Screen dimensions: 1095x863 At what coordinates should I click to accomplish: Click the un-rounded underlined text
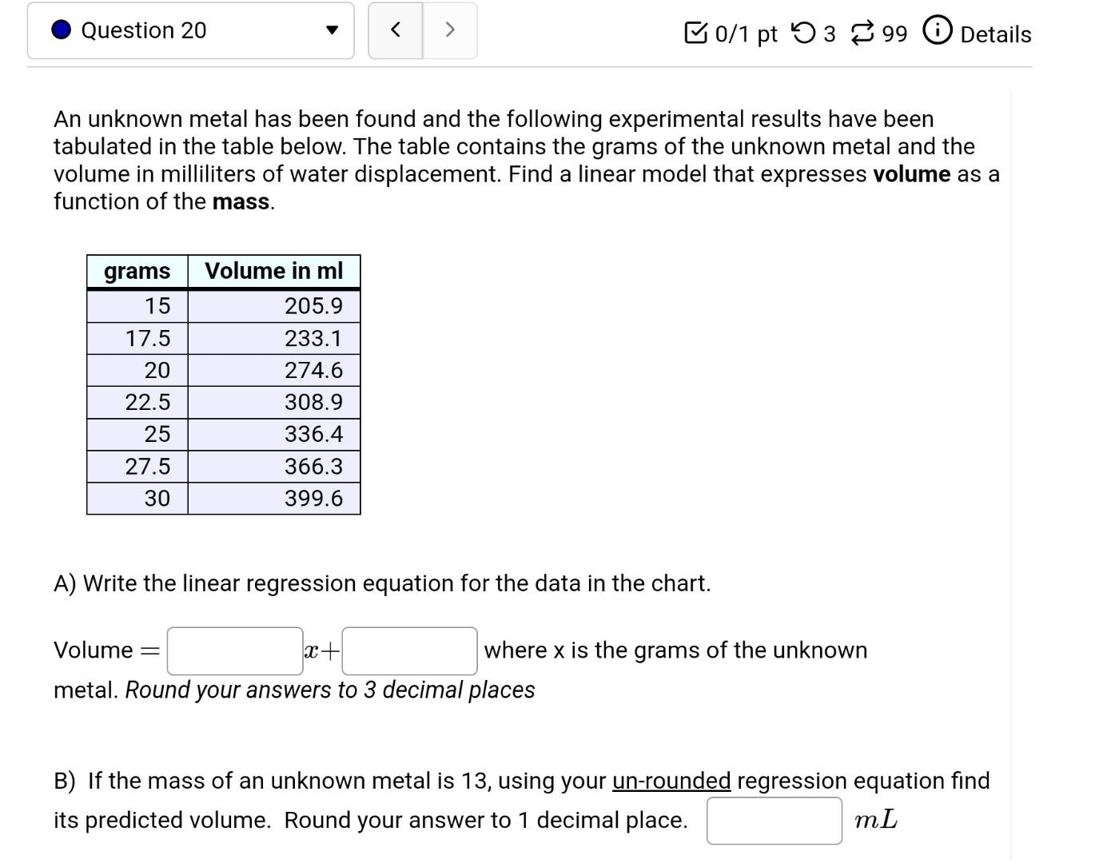[671, 781]
